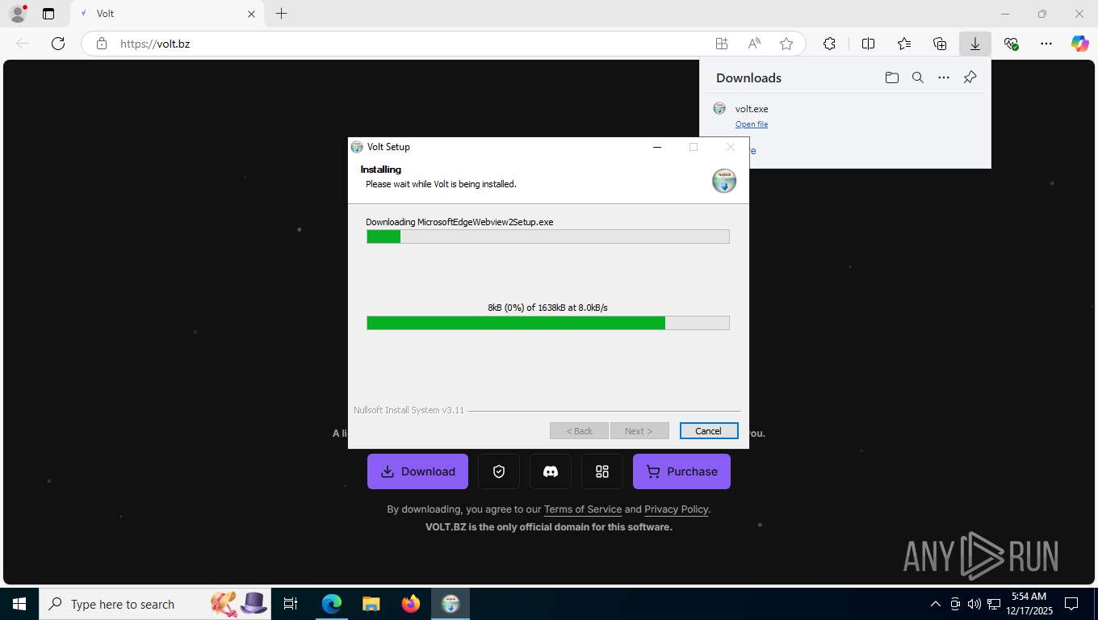This screenshot has height=620, width=1098.
Task: Minimize the Volt Setup window
Action: pyautogui.click(x=657, y=147)
